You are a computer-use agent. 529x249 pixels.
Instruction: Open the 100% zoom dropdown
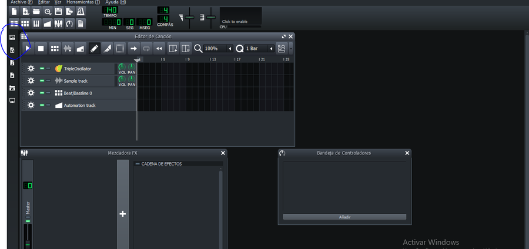[x=218, y=49]
